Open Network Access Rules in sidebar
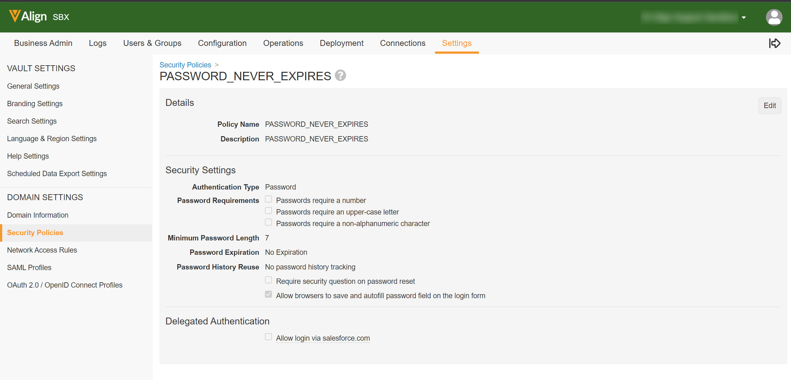 click(42, 250)
